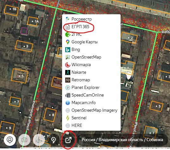Click the Bing logo icon
Screen dimensions: 170x150
pyautogui.click(x=68, y=50)
